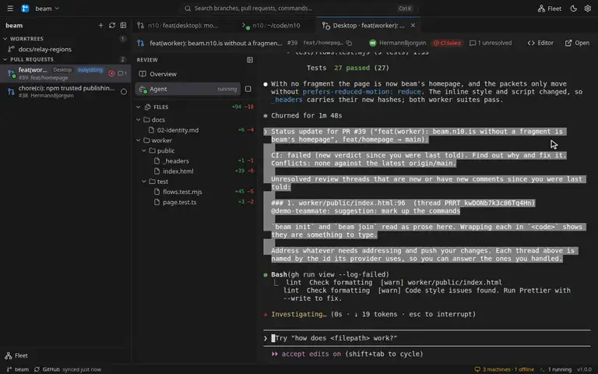Open the hamburger menu
Viewport: 598px width, 374px height.
pos(10,9)
